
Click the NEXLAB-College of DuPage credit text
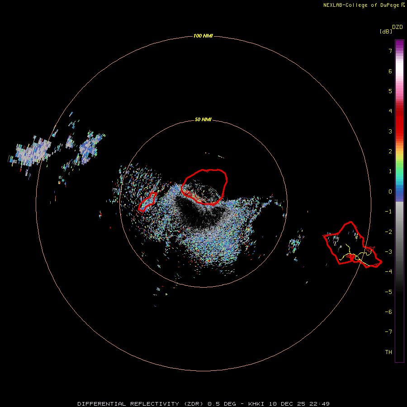pyautogui.click(x=361, y=5)
